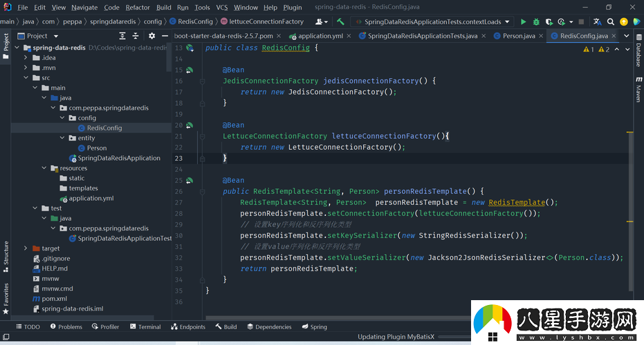Collapse the resources folder
Viewport: 644px width, 345px height.
point(44,168)
